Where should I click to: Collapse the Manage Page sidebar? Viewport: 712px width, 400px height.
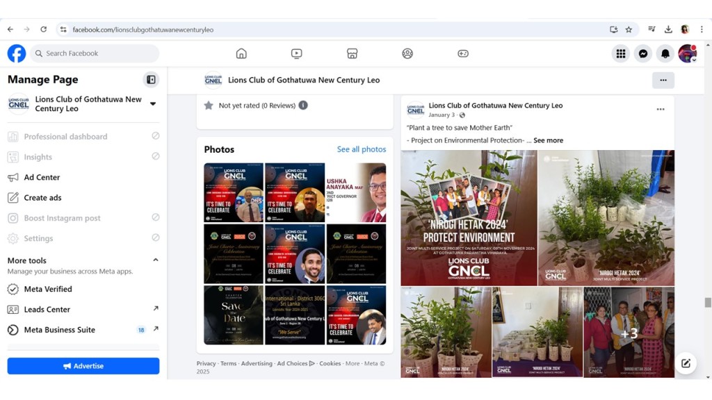[151, 80]
